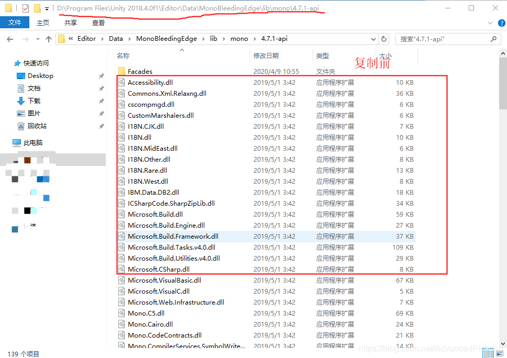Viewport: 507px width, 358px height.
Task: Open recent locations dropdown arrow
Action: pos(38,39)
